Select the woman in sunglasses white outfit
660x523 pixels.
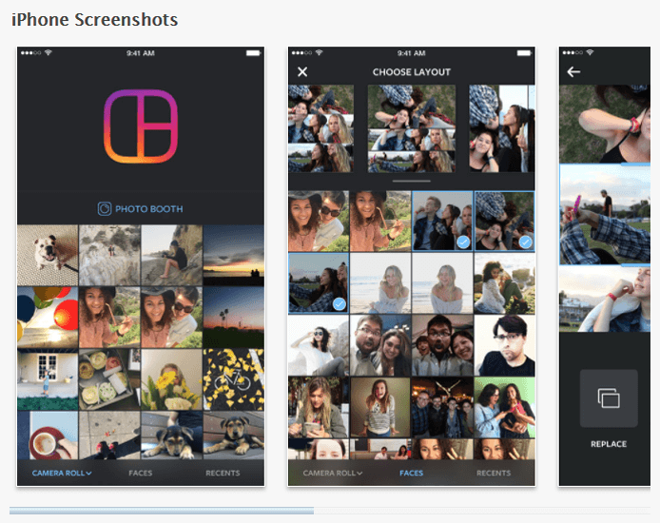coord(319,345)
